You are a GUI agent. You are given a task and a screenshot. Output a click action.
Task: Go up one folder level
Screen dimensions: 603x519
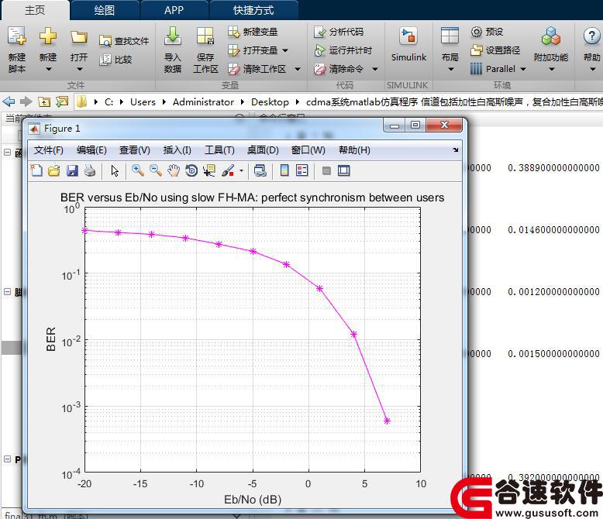tap(44, 102)
